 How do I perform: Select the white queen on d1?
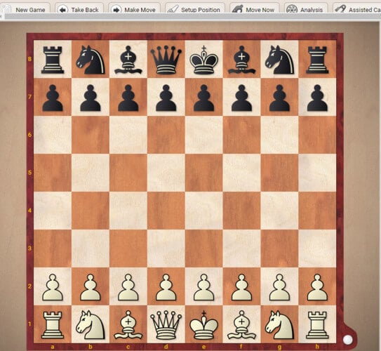coord(166,325)
